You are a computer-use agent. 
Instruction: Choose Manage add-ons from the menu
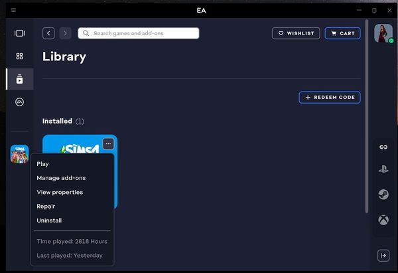pyautogui.click(x=61, y=178)
